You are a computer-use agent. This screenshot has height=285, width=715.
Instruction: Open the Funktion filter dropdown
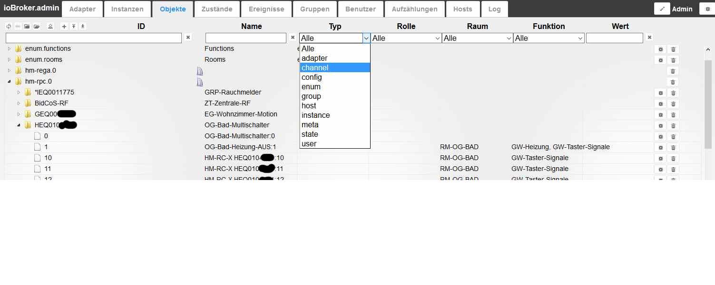[549, 38]
